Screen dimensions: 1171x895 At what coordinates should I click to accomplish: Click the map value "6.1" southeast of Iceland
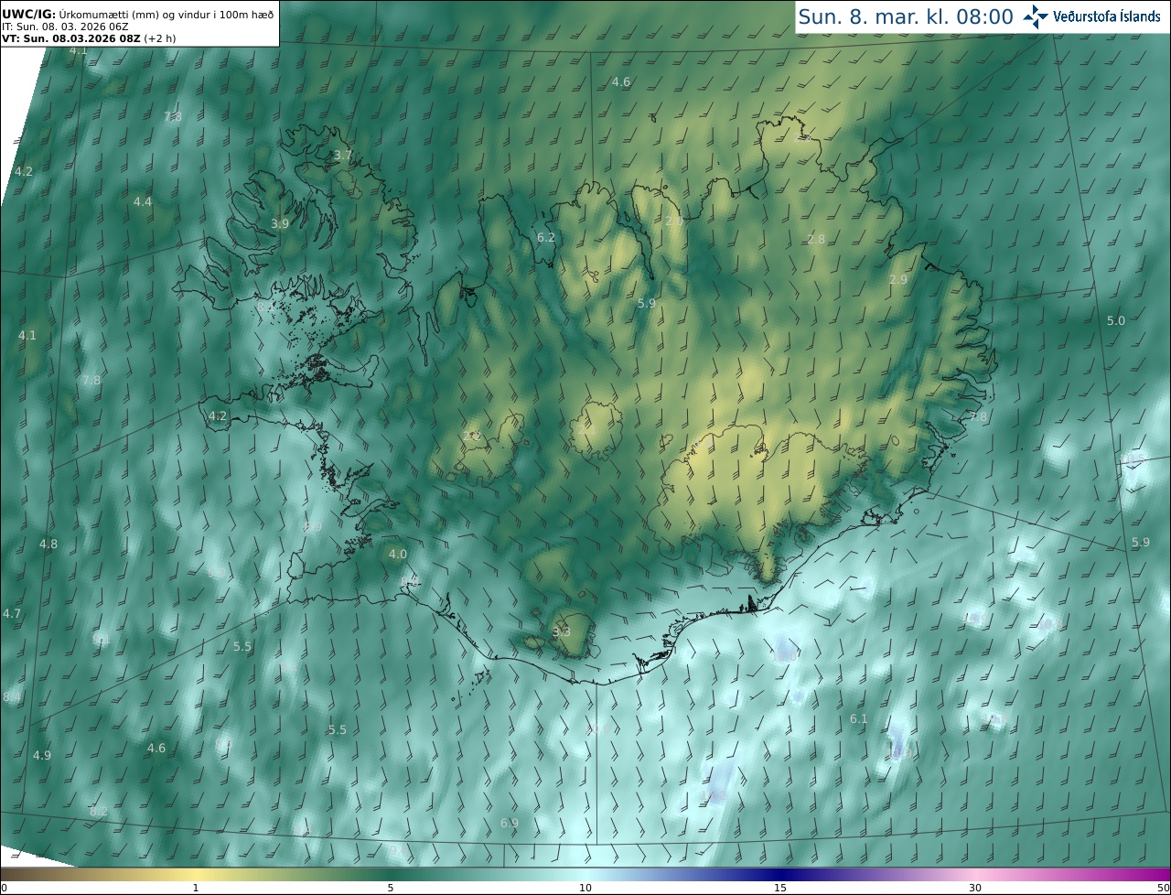click(x=858, y=719)
